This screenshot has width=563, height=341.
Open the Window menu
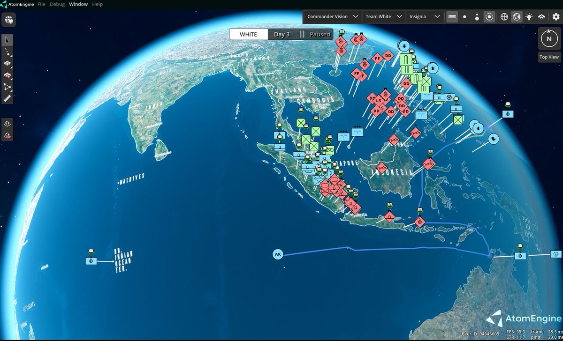(78, 4)
